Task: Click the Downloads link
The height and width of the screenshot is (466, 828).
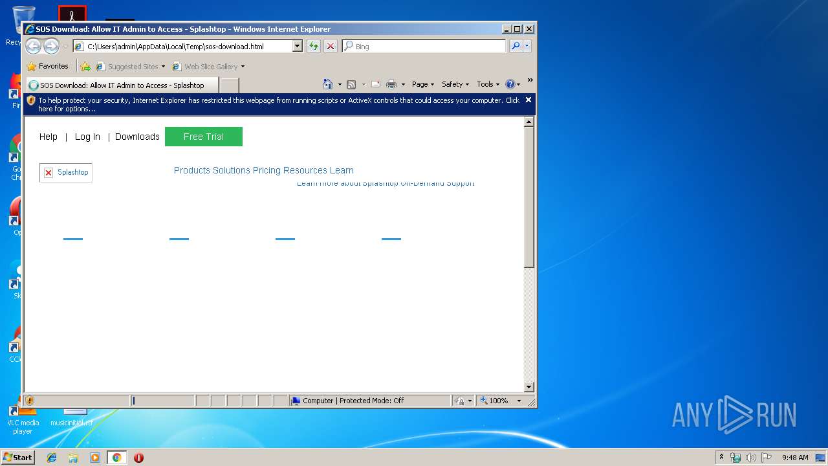Action: [x=137, y=137]
